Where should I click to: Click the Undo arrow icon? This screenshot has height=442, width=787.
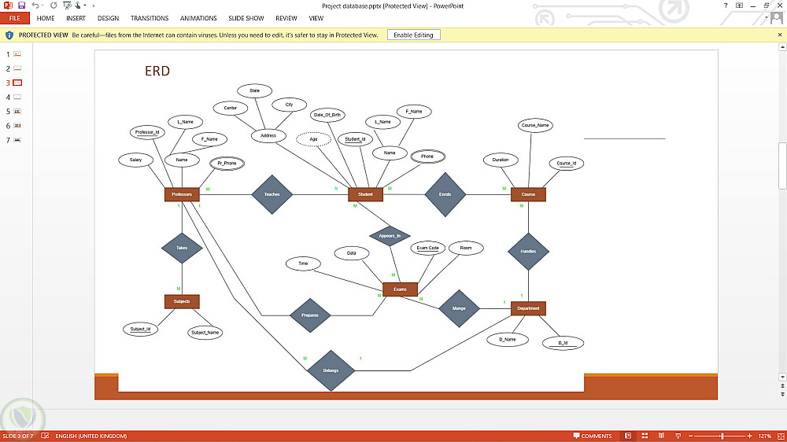pos(35,5)
